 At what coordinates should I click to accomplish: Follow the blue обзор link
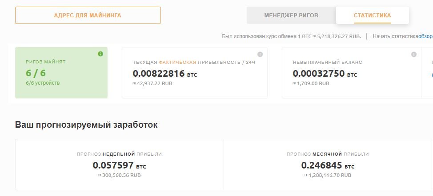[x=425, y=36]
